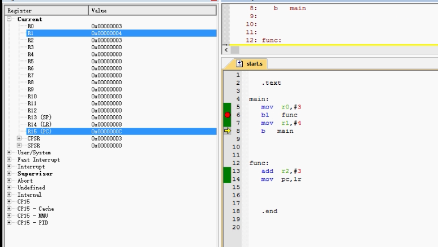Click the gutter marker beside line 14
438x247 pixels.
click(x=227, y=179)
